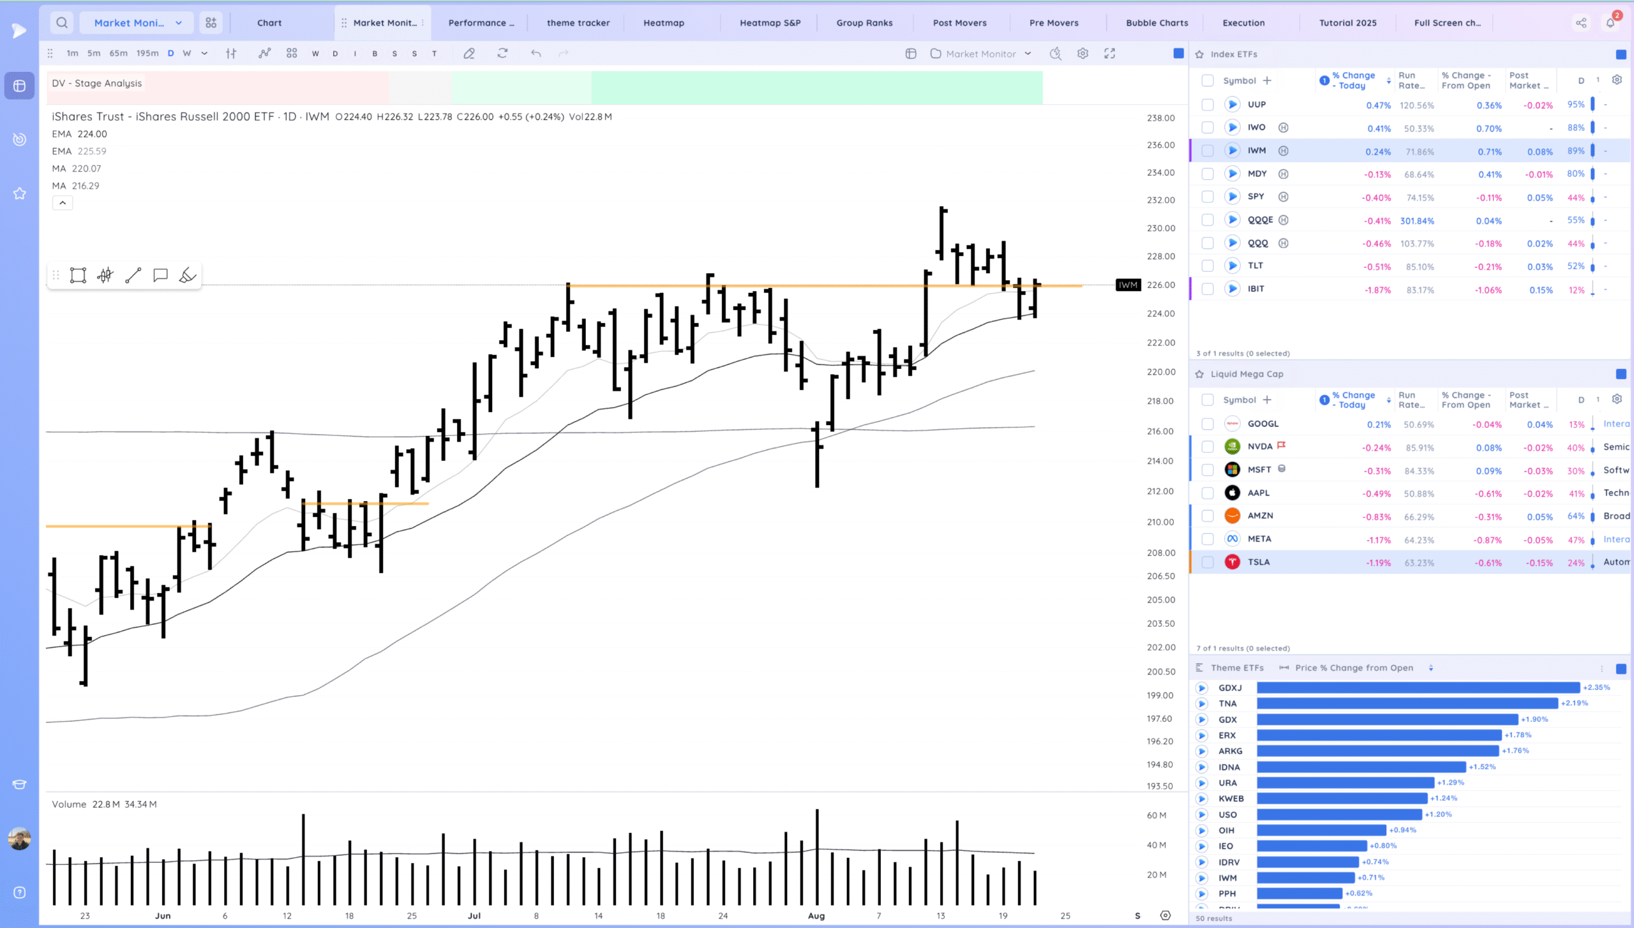Click the blue color square of Liquid Mega Cap panel
Viewport: 1634px width, 928px height.
click(x=1621, y=374)
